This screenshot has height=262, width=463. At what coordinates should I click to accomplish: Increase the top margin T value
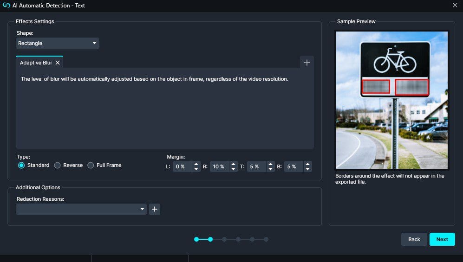(270, 164)
